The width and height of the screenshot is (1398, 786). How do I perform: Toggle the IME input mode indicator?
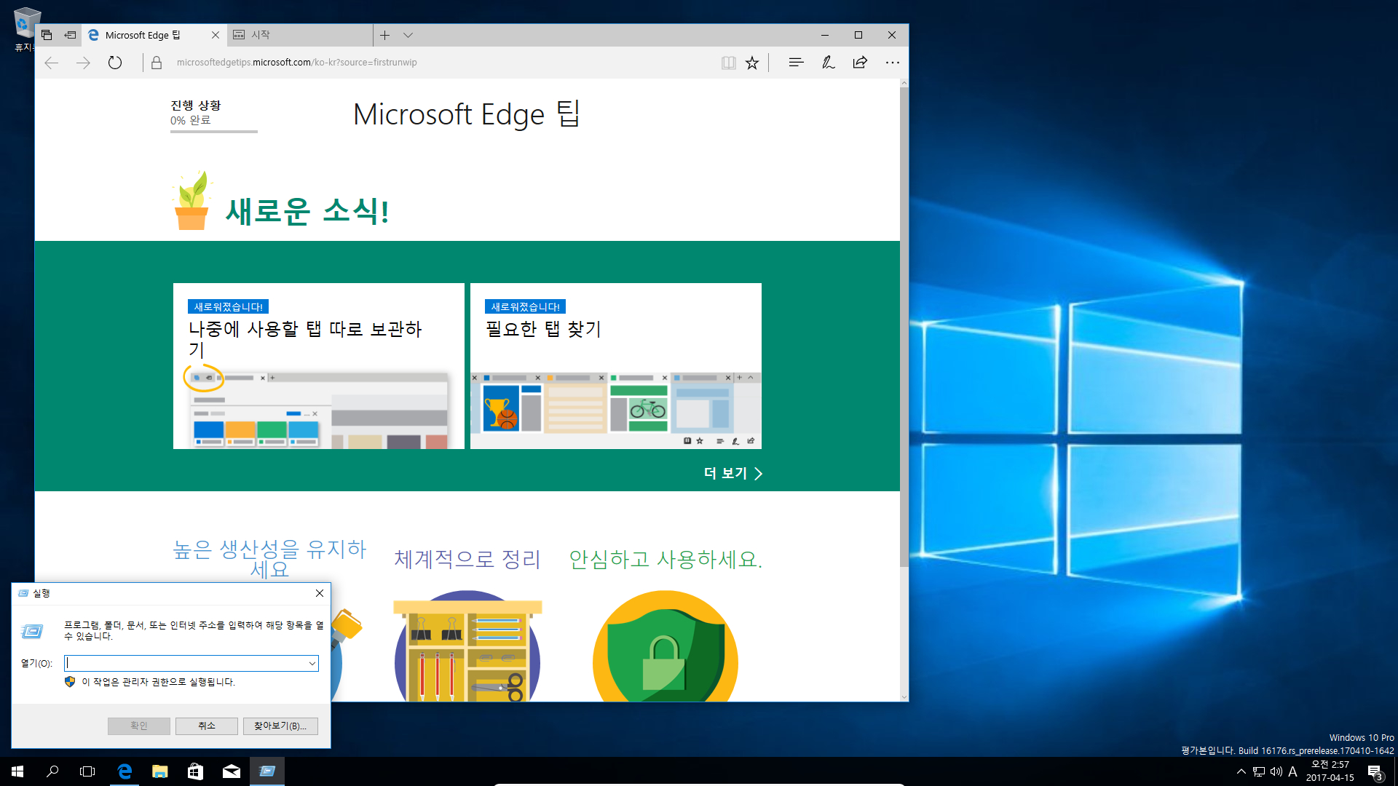click(x=1293, y=771)
